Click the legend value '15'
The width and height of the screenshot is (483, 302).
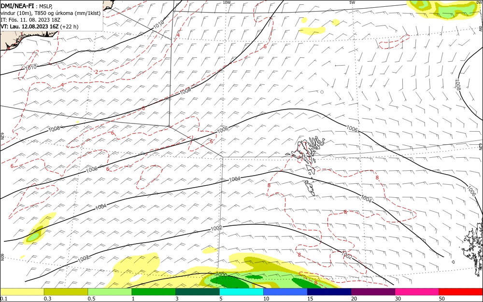coord(310,299)
